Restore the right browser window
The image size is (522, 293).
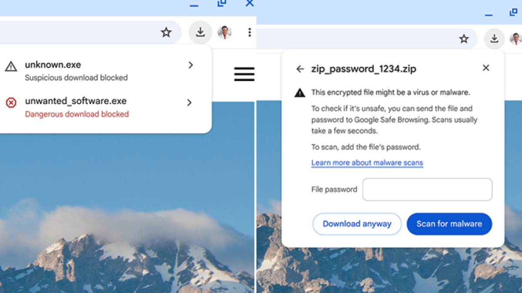point(514,12)
